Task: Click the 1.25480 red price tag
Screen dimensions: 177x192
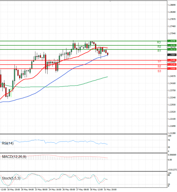Action: (x=172, y=60)
